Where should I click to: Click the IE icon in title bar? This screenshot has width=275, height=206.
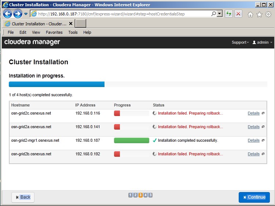click(5, 5)
